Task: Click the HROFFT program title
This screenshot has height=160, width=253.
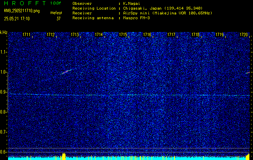Action: [x=25, y=3]
